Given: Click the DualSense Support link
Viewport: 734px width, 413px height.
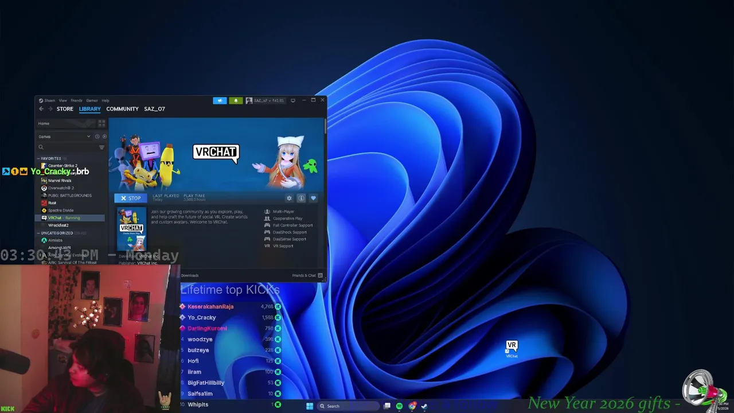Looking at the screenshot, I should pos(290,239).
